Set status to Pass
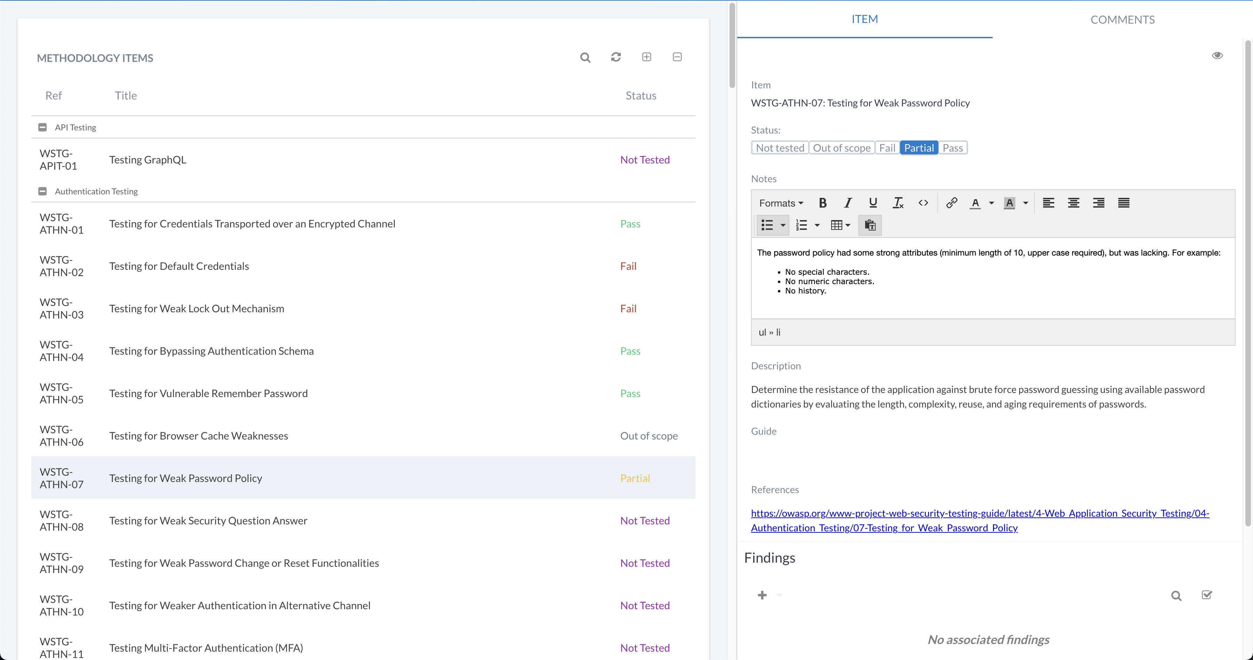 point(952,148)
